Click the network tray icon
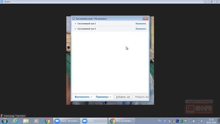Viewport: 220px width, 124px height. (198, 121)
